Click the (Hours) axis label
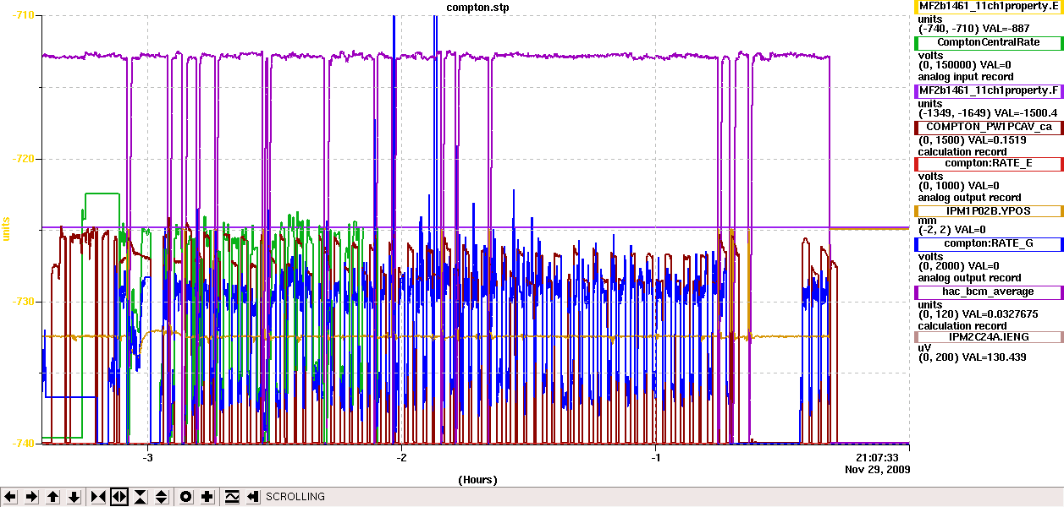Image resolution: width=1064 pixels, height=507 pixels. tap(477, 479)
